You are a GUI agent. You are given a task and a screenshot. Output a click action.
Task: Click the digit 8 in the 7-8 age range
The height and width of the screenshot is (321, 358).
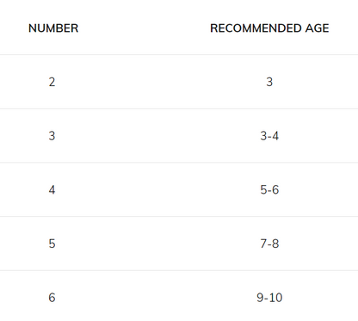pyautogui.click(x=275, y=244)
